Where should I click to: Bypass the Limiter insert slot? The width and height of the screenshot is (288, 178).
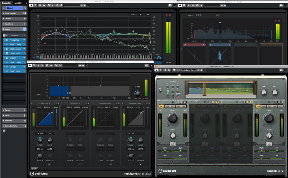(4, 67)
